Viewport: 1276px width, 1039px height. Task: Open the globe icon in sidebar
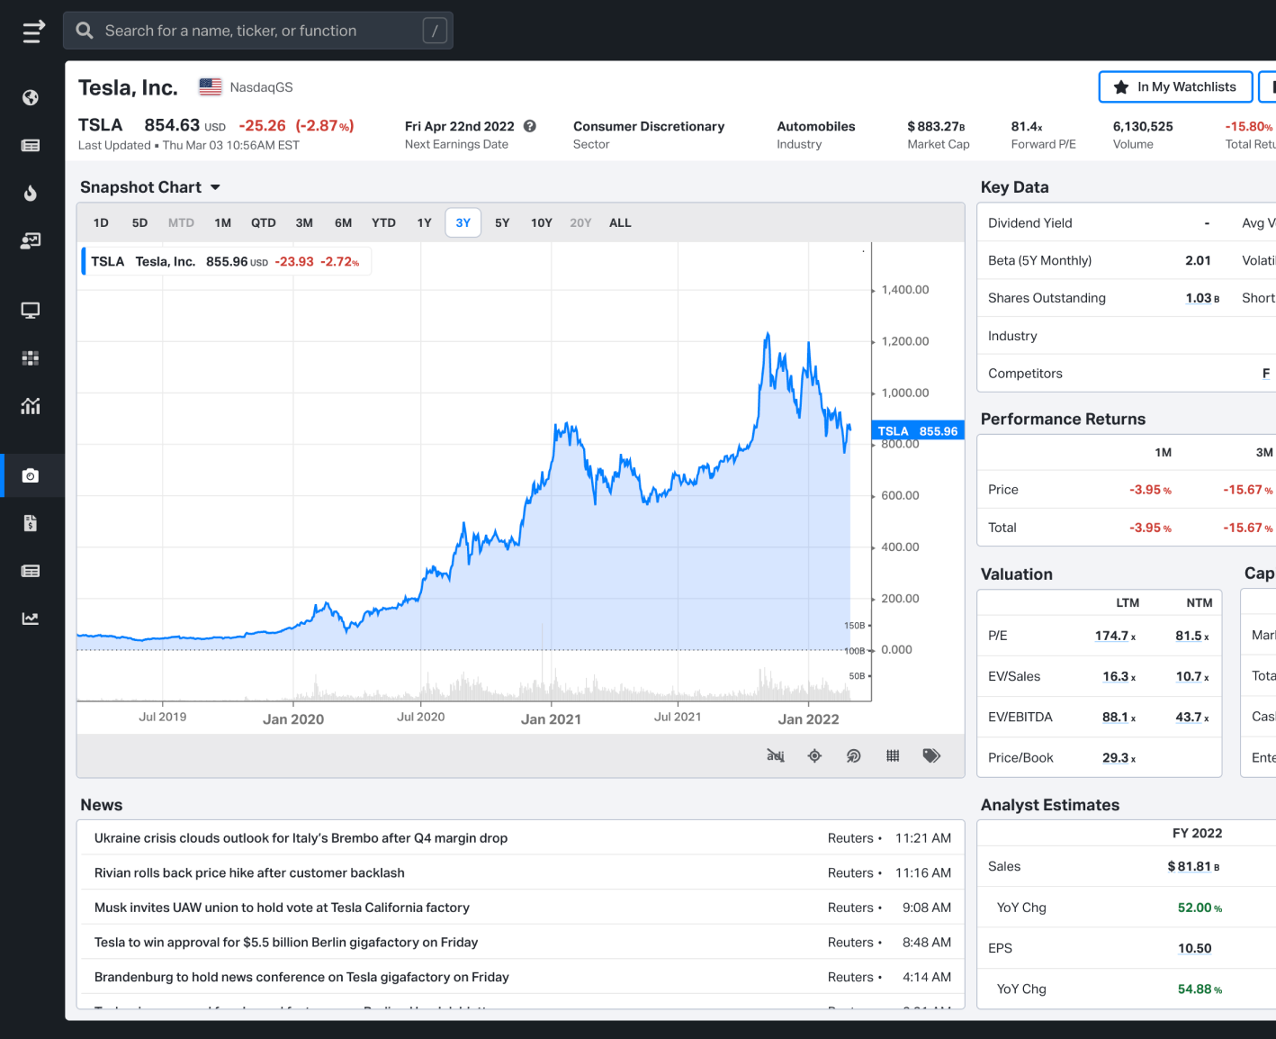(x=31, y=97)
